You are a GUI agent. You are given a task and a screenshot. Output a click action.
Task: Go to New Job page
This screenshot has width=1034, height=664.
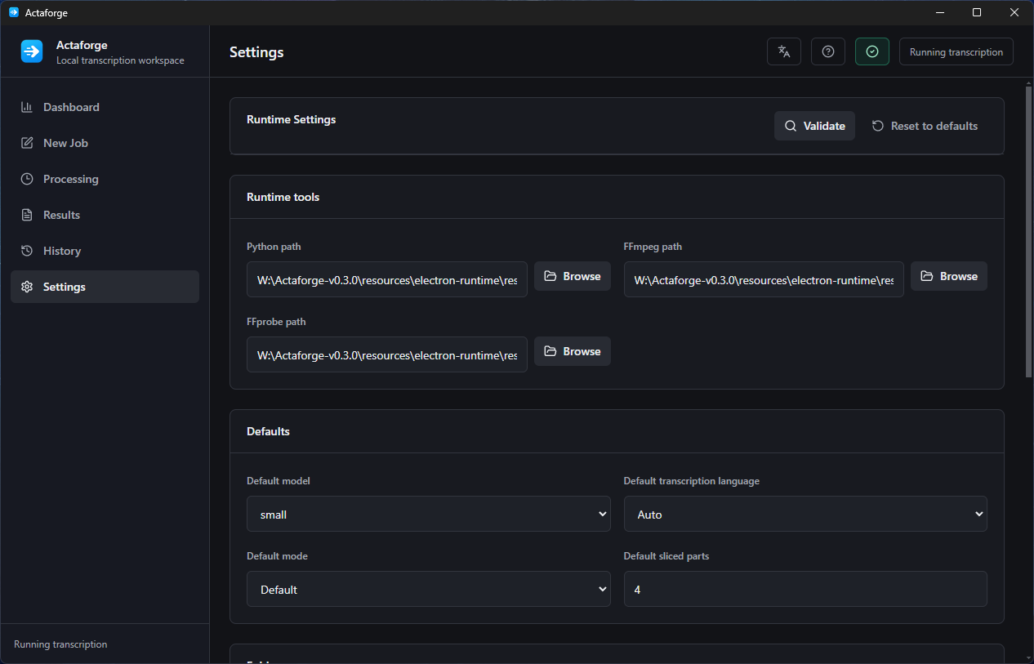coord(105,143)
